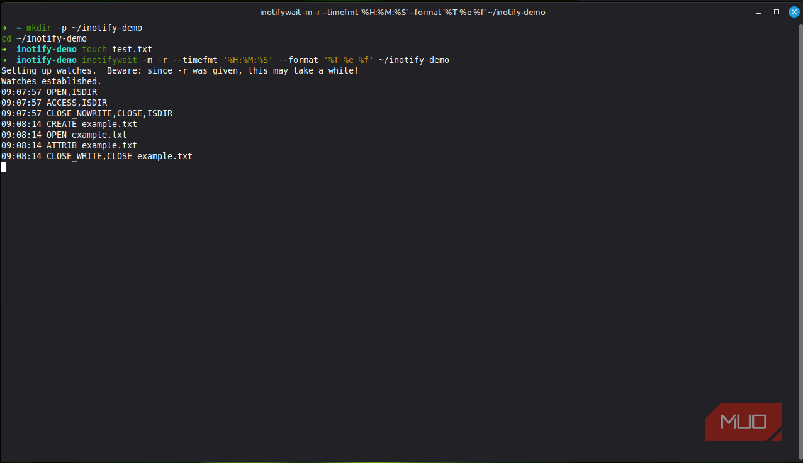The width and height of the screenshot is (803, 463).
Task: Click the 'CREATE example.txt' event line
Action: click(69, 124)
